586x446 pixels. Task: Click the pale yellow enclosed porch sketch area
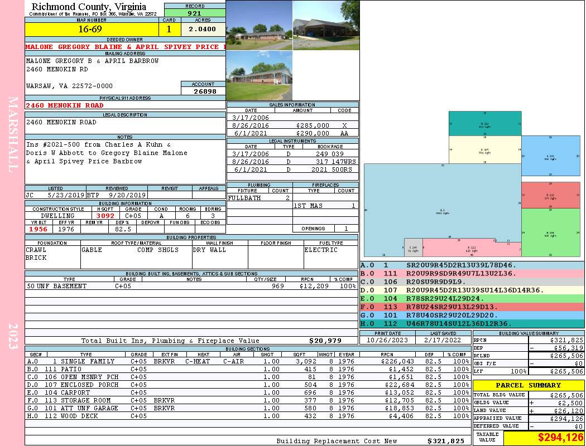pos(484,150)
